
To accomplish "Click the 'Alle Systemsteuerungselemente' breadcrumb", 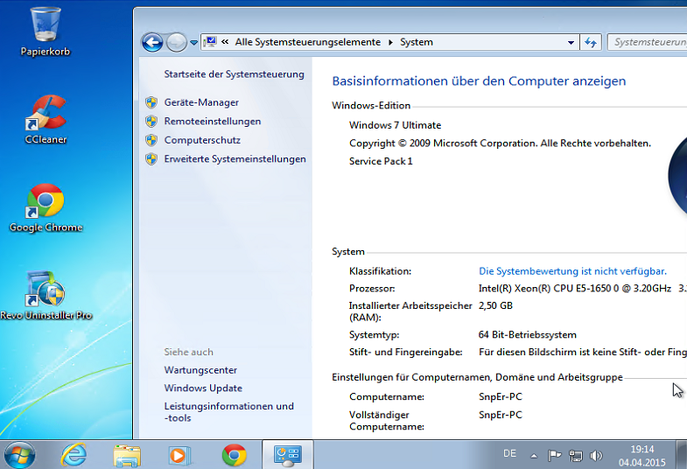I will pyautogui.click(x=307, y=42).
